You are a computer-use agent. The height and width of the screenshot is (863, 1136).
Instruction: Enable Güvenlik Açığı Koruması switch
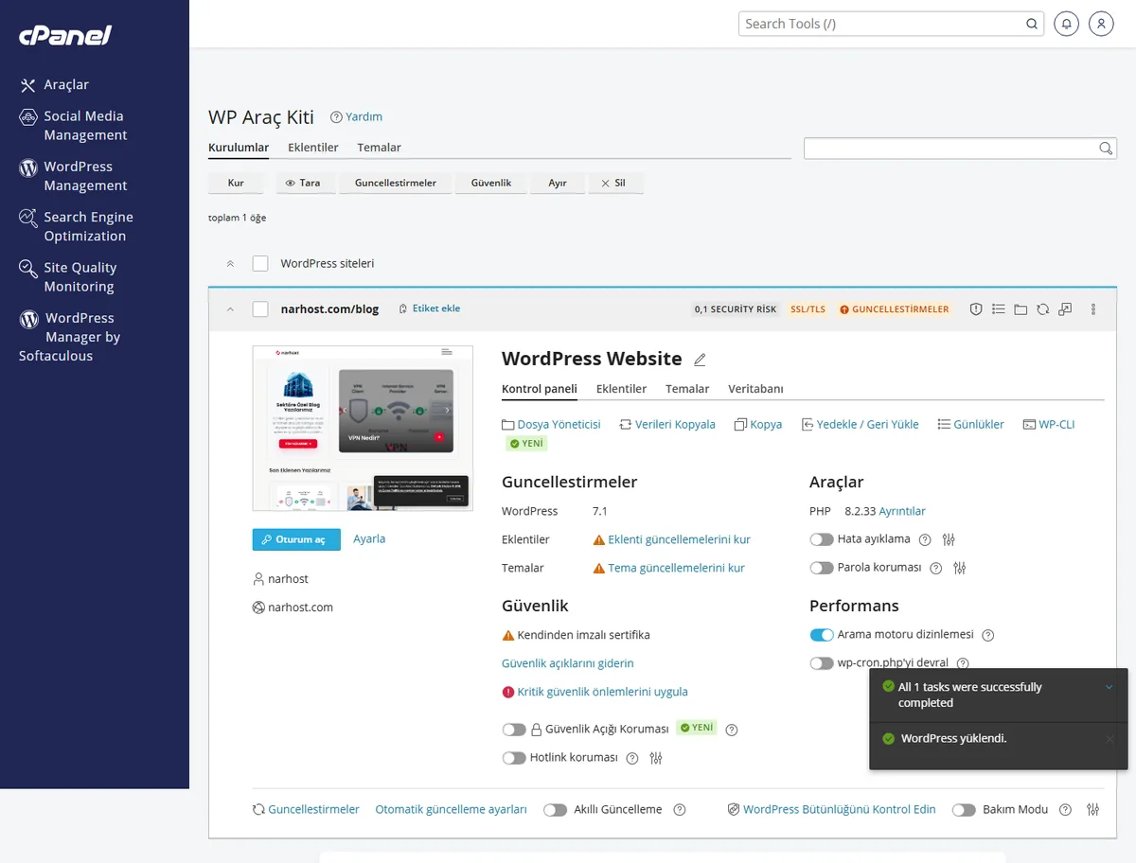click(514, 730)
